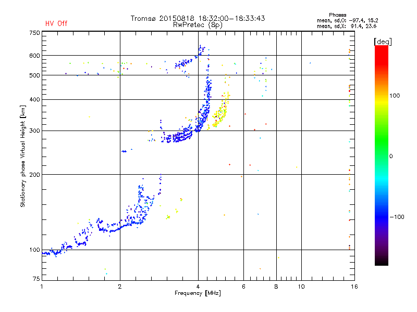This screenshot has height=312, width=417.
Task: Click the "Frequency [MHz]" axis title
Action: point(198,293)
